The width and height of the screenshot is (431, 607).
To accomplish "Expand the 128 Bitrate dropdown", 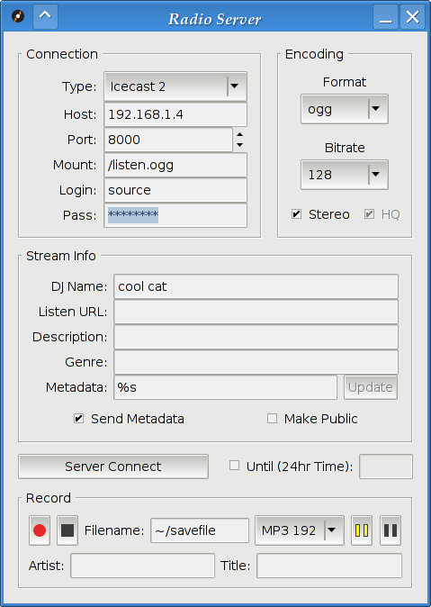I will pyautogui.click(x=345, y=175).
